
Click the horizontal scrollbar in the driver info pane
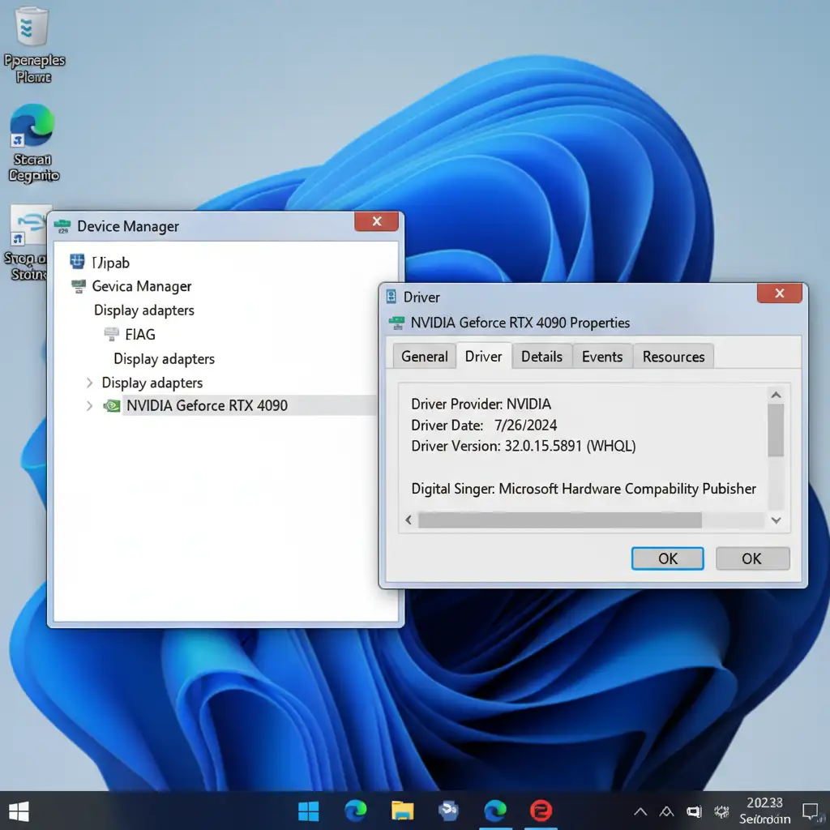pos(559,520)
